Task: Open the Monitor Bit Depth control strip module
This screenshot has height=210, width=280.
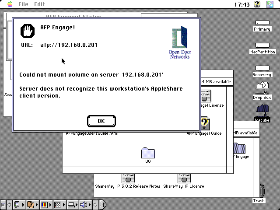Action: click(45, 205)
